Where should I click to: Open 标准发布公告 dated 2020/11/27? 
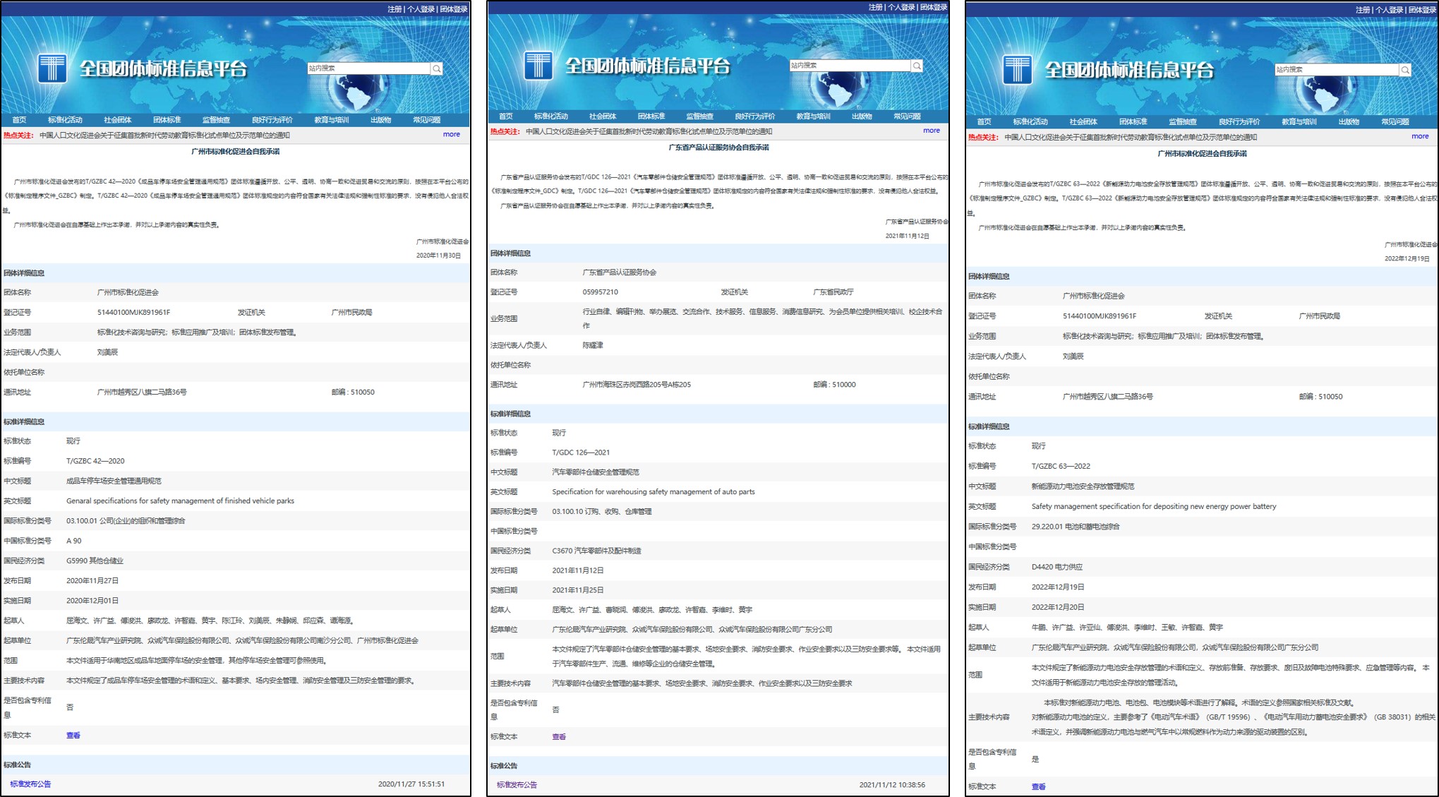(x=30, y=784)
